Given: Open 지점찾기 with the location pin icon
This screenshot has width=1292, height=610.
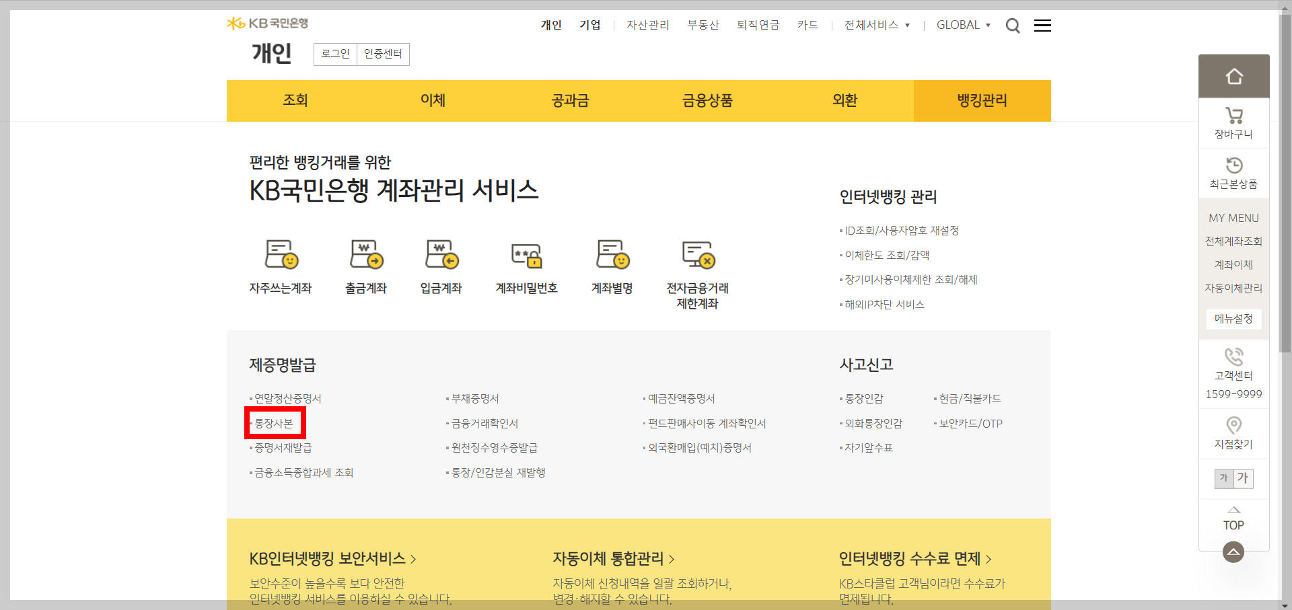Looking at the screenshot, I should 1233,425.
